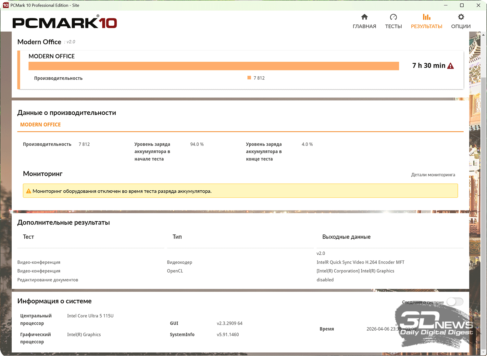Image resolution: width=487 pixels, height=356 pixels.
Task: Switch to the MODERN OFFICE tab
Action: click(41, 125)
